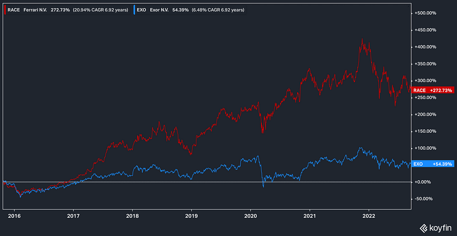457x236 pixels.
Task: Click the 2018 x-axis label
Action: 132,216
